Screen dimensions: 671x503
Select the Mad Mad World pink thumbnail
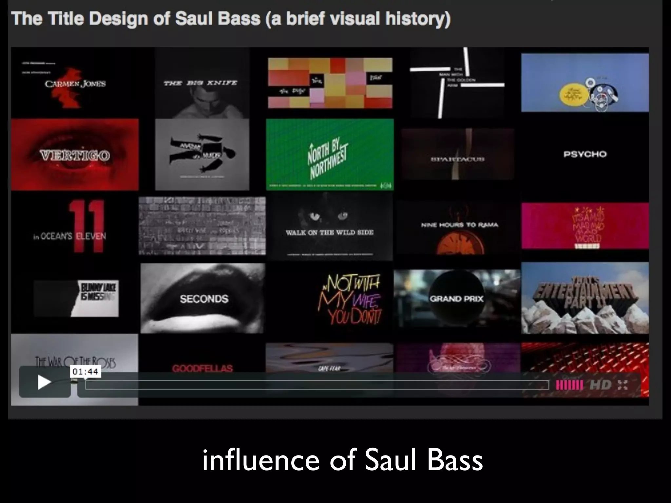(585, 226)
